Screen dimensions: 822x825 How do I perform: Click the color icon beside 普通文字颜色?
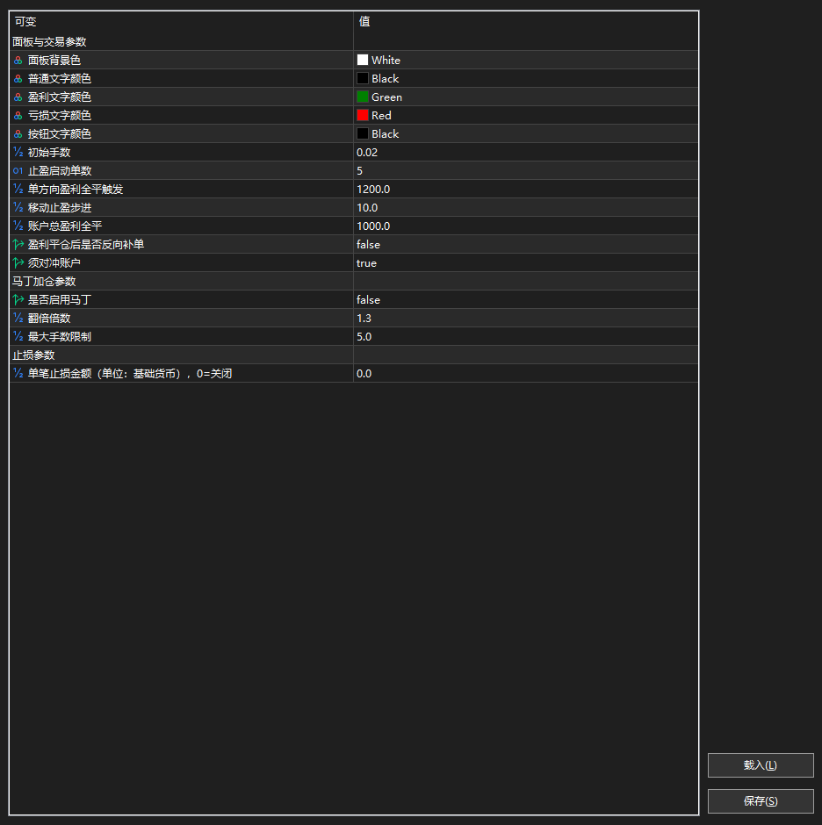pos(18,79)
